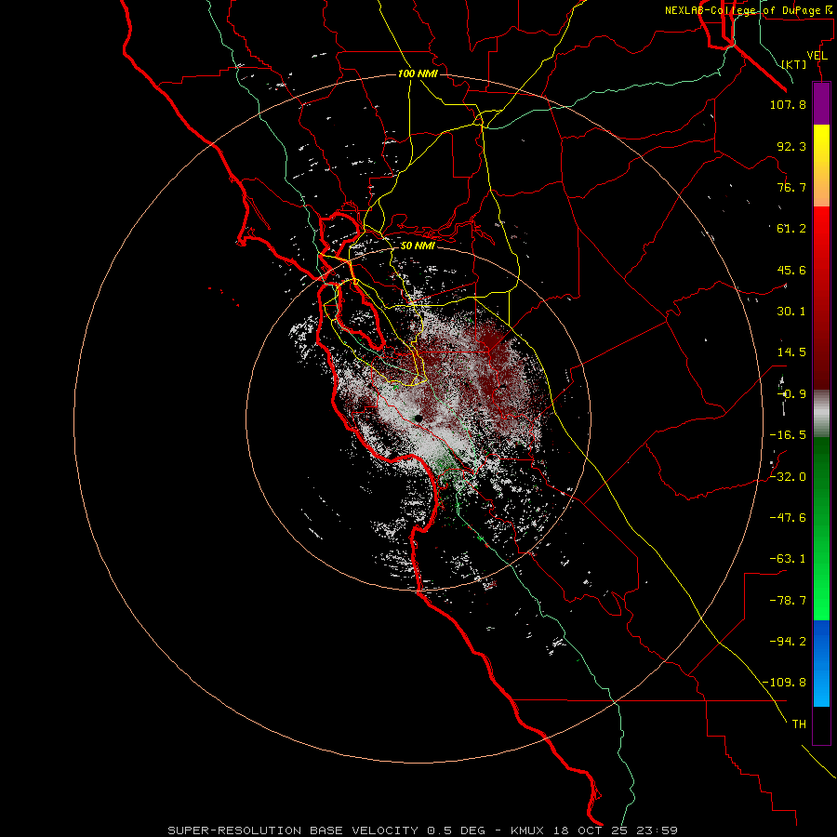Click the -16.5 velocity scale value
This screenshot has width=837, height=837.
click(788, 435)
